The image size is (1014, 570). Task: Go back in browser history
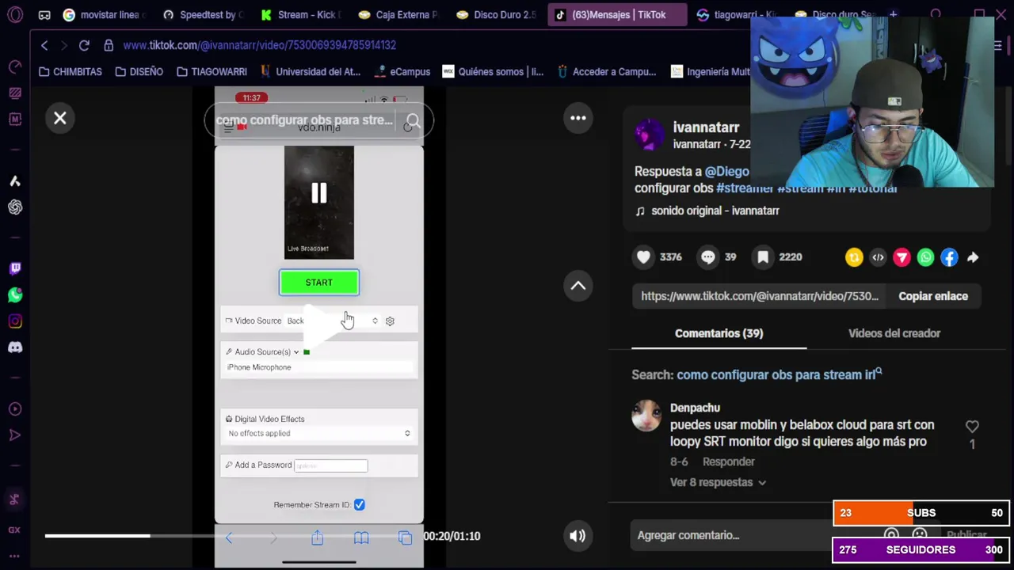point(44,45)
